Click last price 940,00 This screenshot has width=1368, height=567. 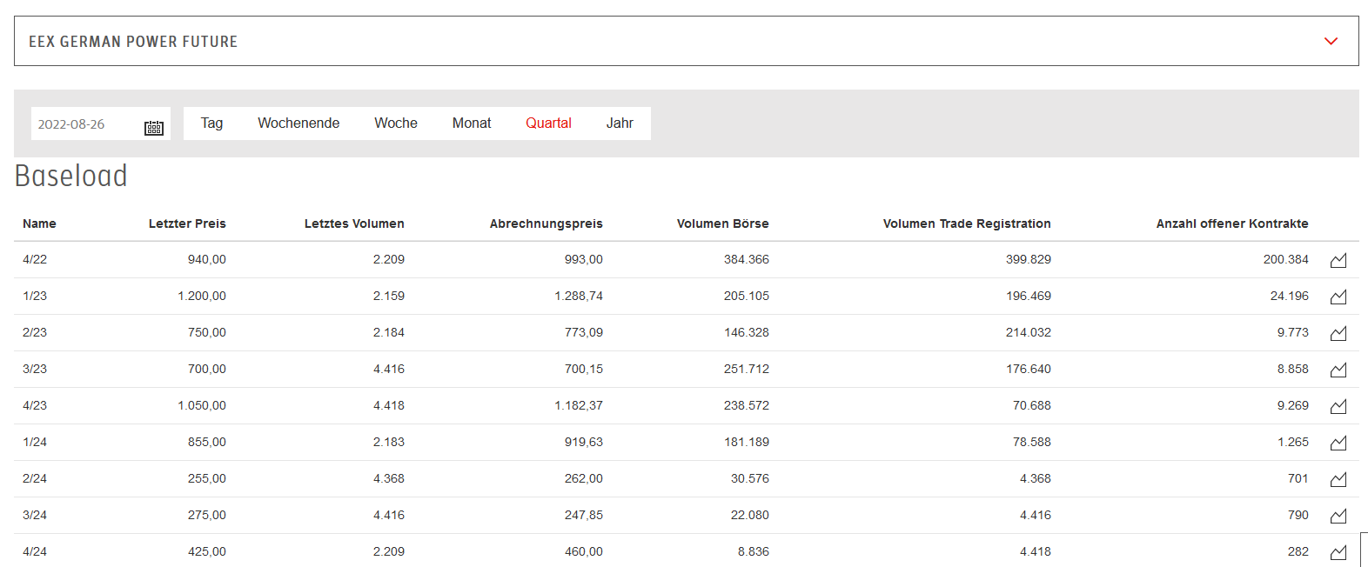[207, 259]
